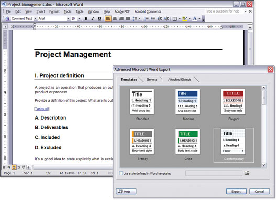Center align the text
277x201 pixels.
pos(115,18)
